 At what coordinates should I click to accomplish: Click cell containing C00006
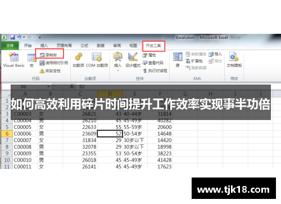pos(25,134)
